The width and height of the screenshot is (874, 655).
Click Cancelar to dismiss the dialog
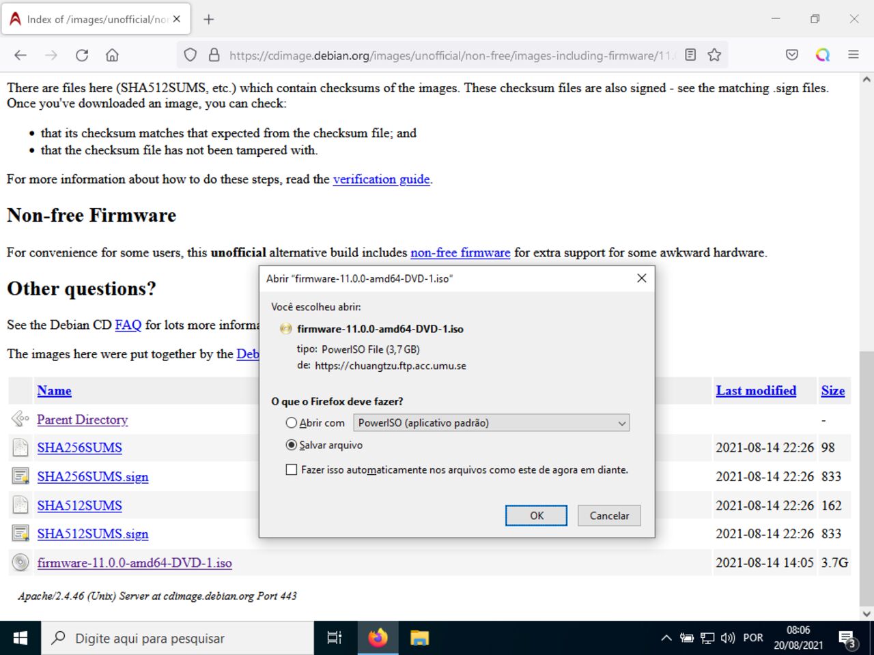pos(609,516)
